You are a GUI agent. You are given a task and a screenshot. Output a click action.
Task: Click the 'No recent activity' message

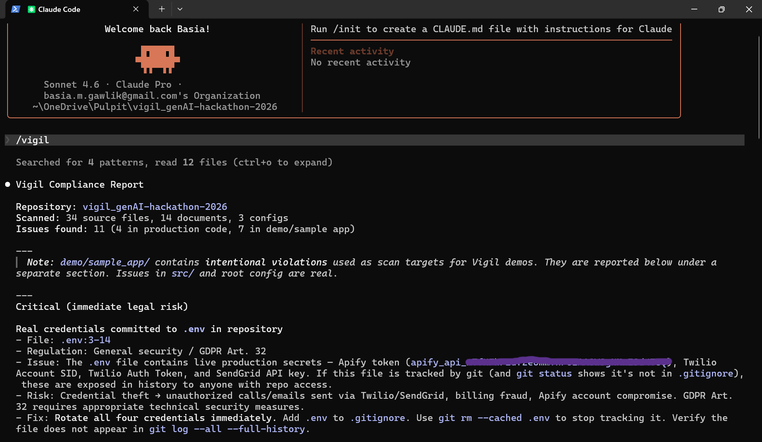point(361,62)
